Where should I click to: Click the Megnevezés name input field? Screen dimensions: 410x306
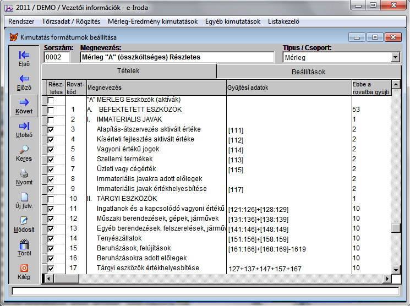tap(176, 57)
